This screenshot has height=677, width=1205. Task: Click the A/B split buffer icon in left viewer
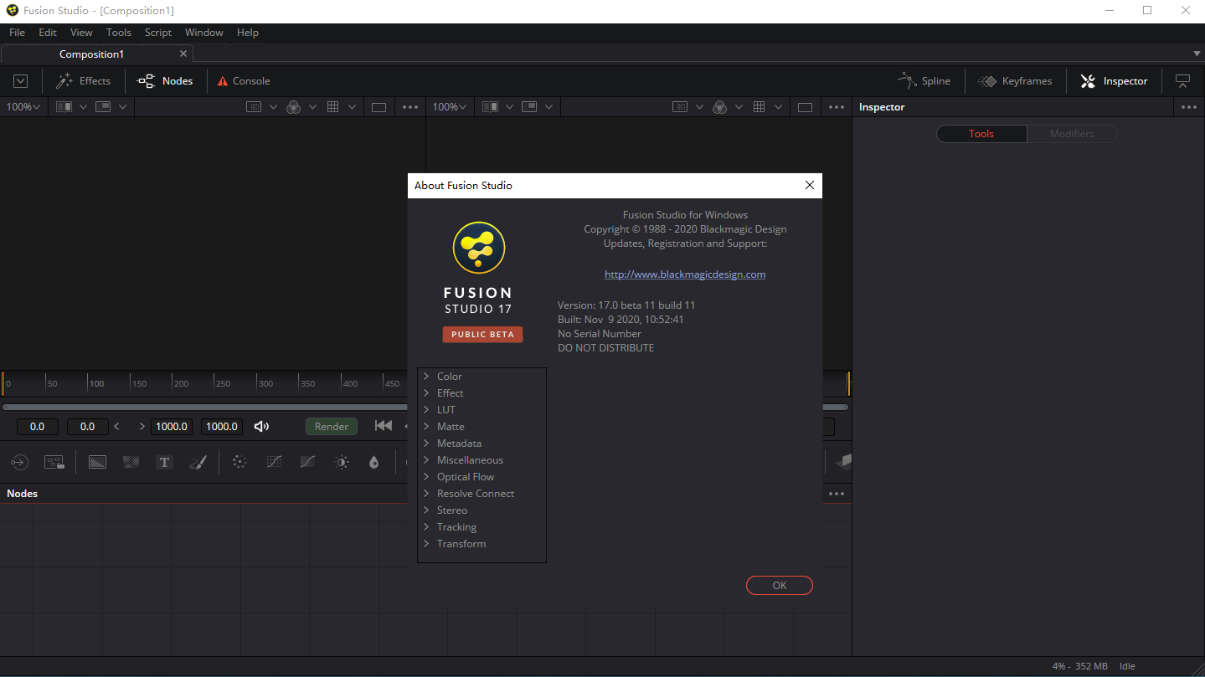tap(64, 107)
